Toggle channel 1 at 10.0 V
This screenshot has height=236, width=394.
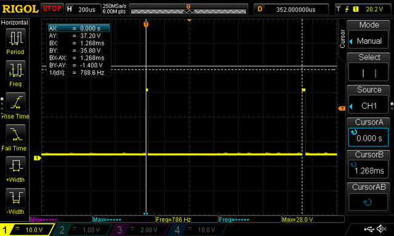click(26, 230)
